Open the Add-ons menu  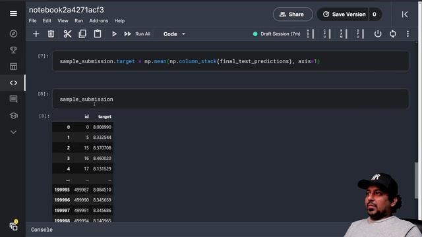point(99,20)
